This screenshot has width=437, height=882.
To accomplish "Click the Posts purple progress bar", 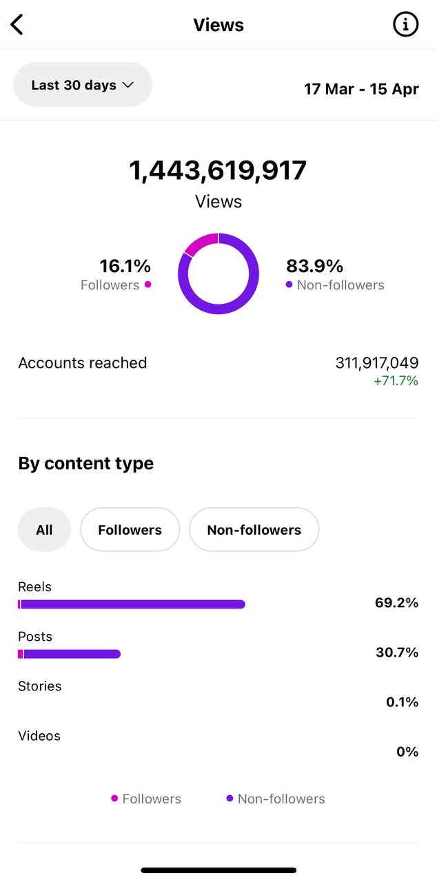I will pos(72,654).
